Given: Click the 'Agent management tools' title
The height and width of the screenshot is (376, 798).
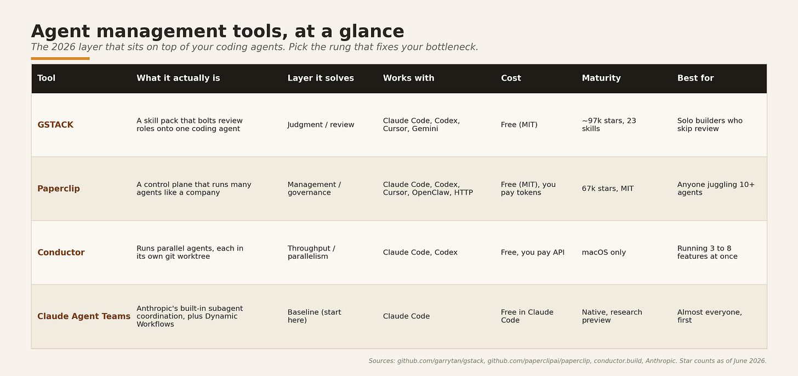Looking at the screenshot, I should 218,32.
